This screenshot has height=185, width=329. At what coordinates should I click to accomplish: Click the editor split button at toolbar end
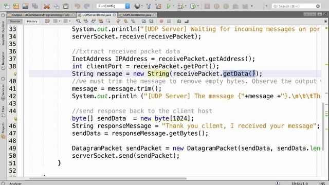click(325, 21)
